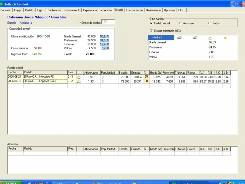Click the 50,6 % Grada General percentage
245x184 pixels.
(104, 36)
